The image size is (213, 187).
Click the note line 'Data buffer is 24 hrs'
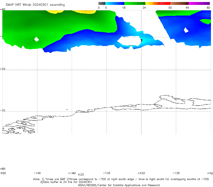[x=66, y=182]
